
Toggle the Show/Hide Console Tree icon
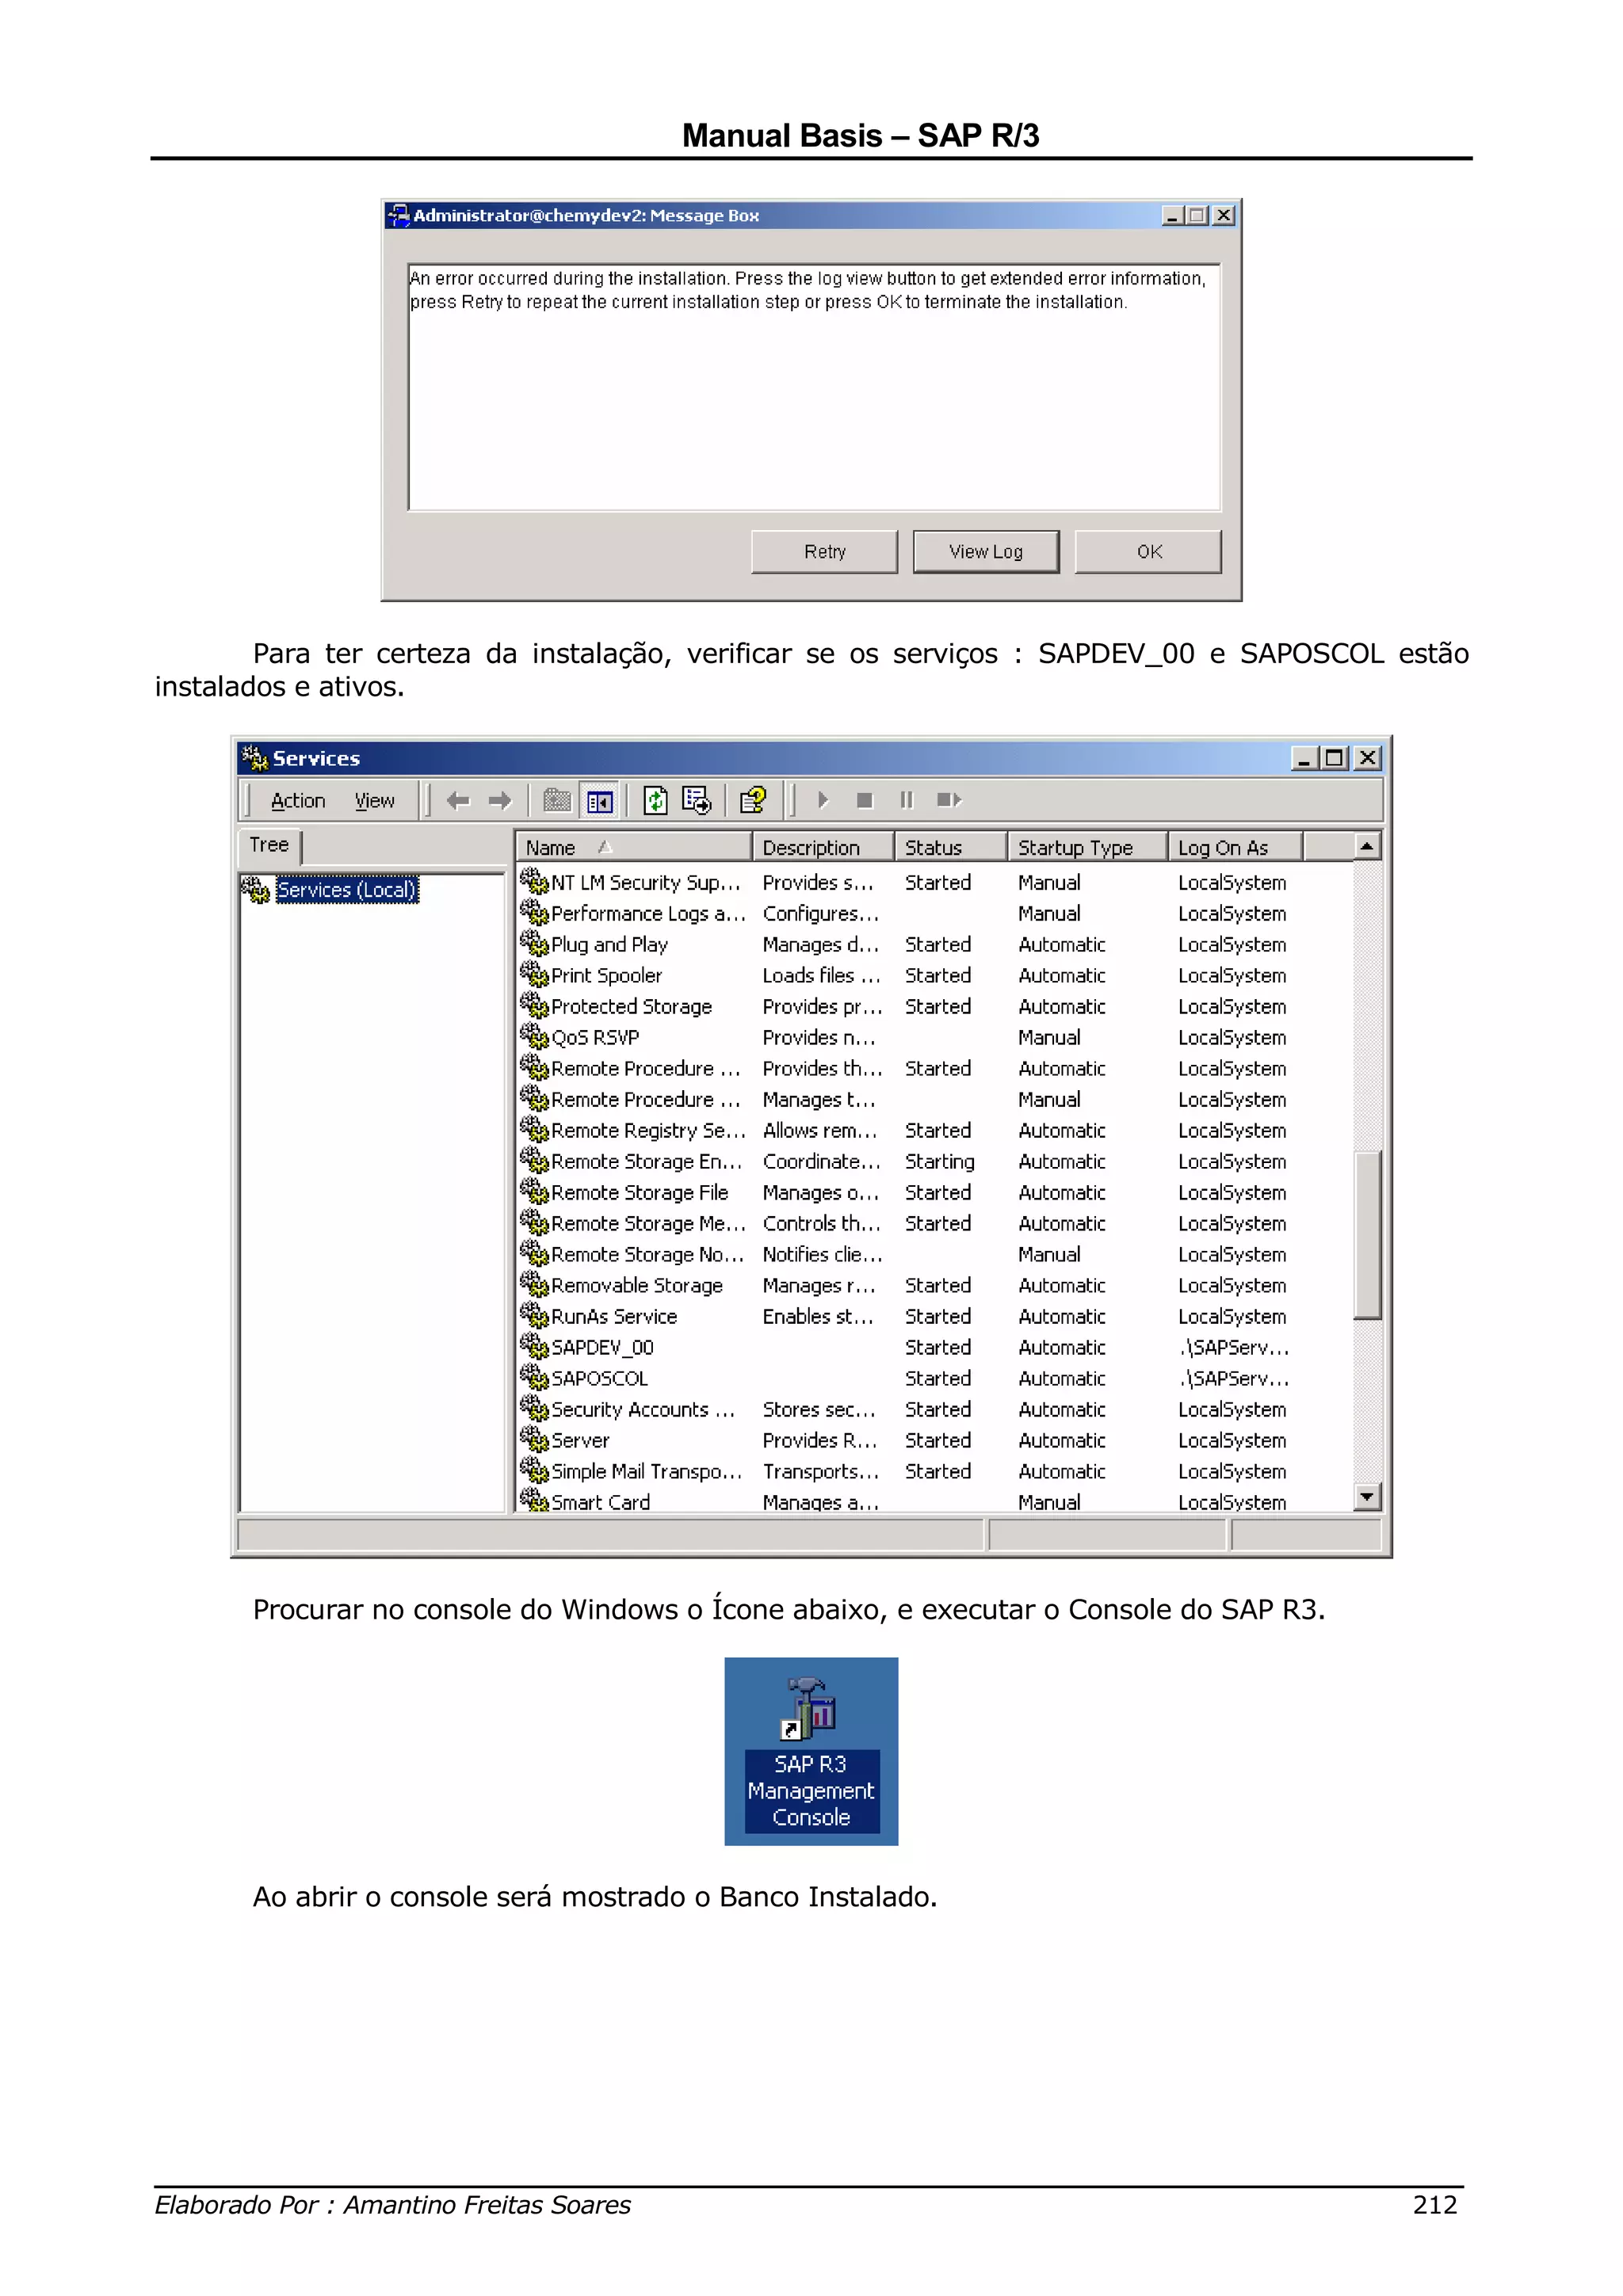coord(600,801)
